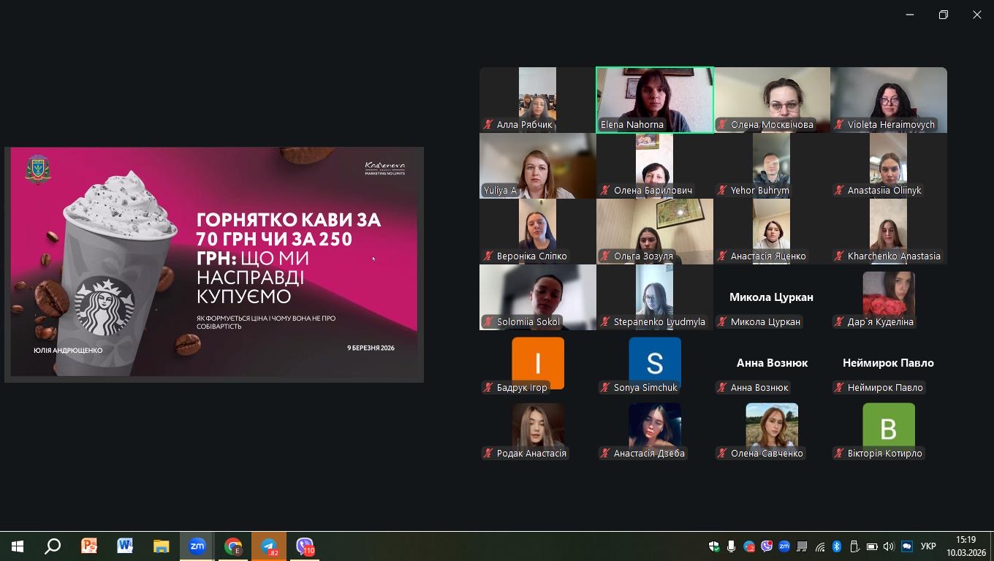This screenshot has width=994, height=561.
Task: Click muted mic icon beside Violeta Heraimovych
Action: [839, 125]
